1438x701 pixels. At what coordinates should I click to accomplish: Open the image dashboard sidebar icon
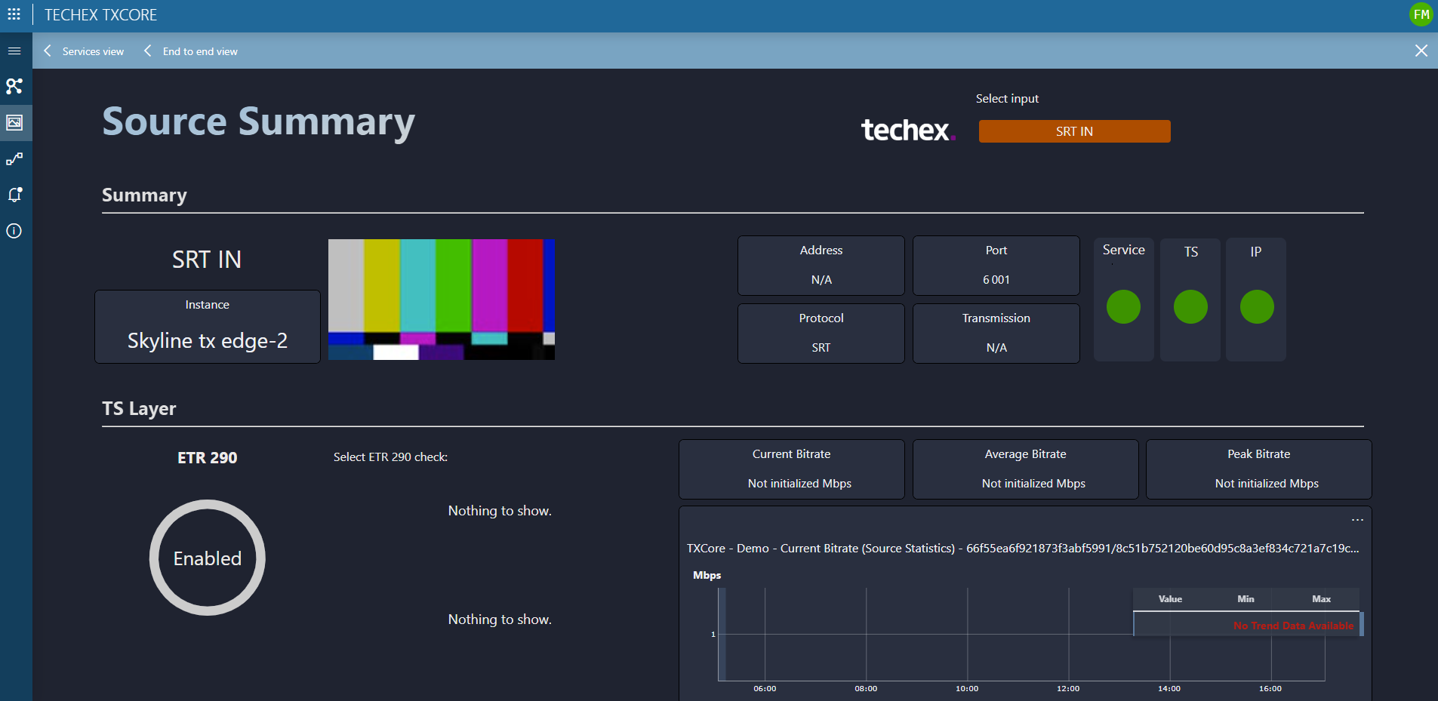[14, 122]
